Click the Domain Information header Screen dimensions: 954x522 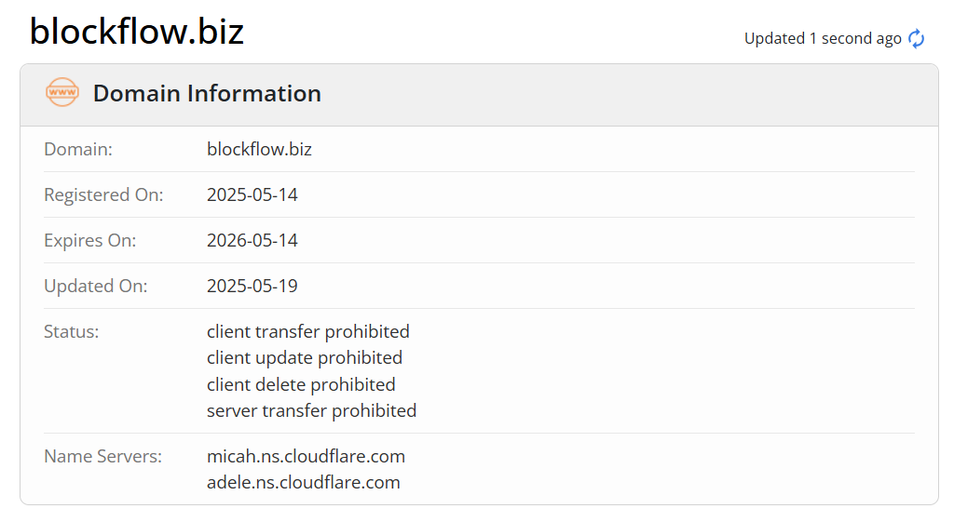(x=207, y=94)
